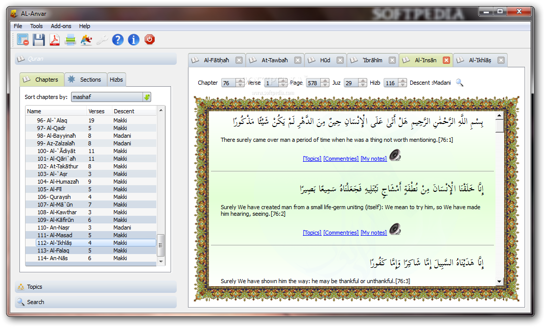Image resolution: width=545 pixels, height=327 pixels.
Task: Close the Al-'Ikhlāṣ tab
Action: 501,60
